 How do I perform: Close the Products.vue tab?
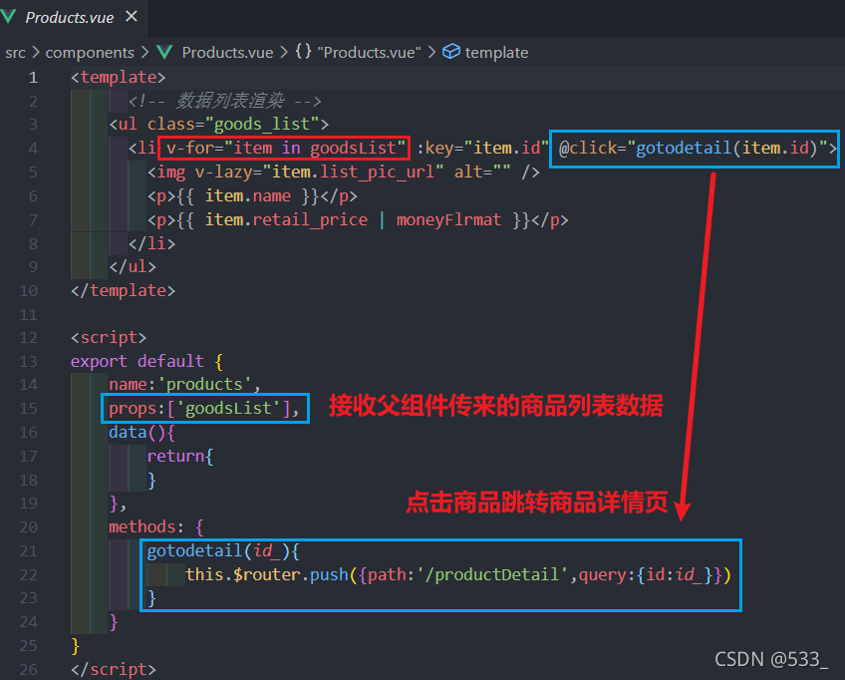coord(131,16)
